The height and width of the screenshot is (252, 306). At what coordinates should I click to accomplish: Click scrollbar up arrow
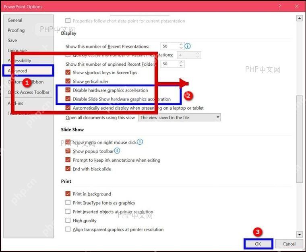pyautogui.click(x=300, y=19)
